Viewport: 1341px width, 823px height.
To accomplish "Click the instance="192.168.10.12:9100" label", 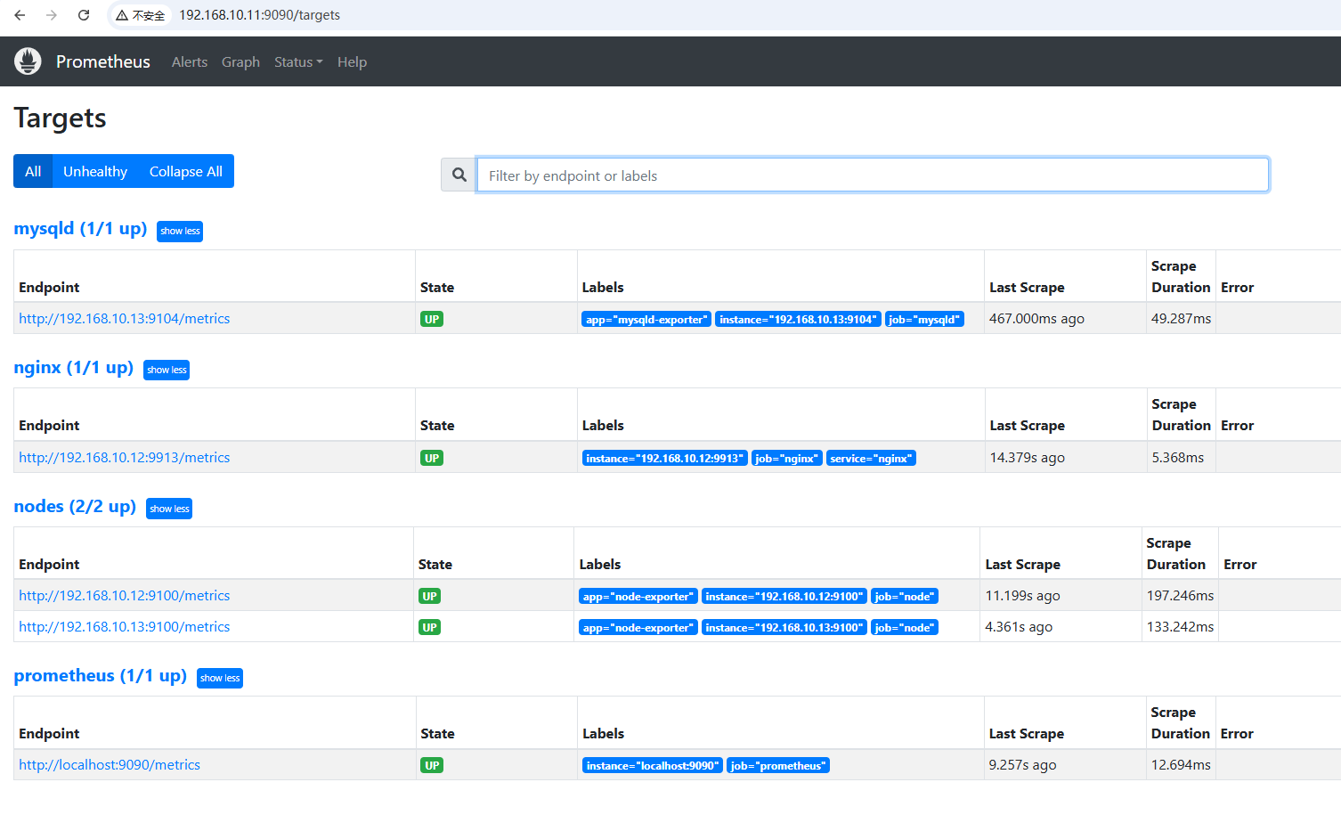I will pyautogui.click(x=784, y=597).
